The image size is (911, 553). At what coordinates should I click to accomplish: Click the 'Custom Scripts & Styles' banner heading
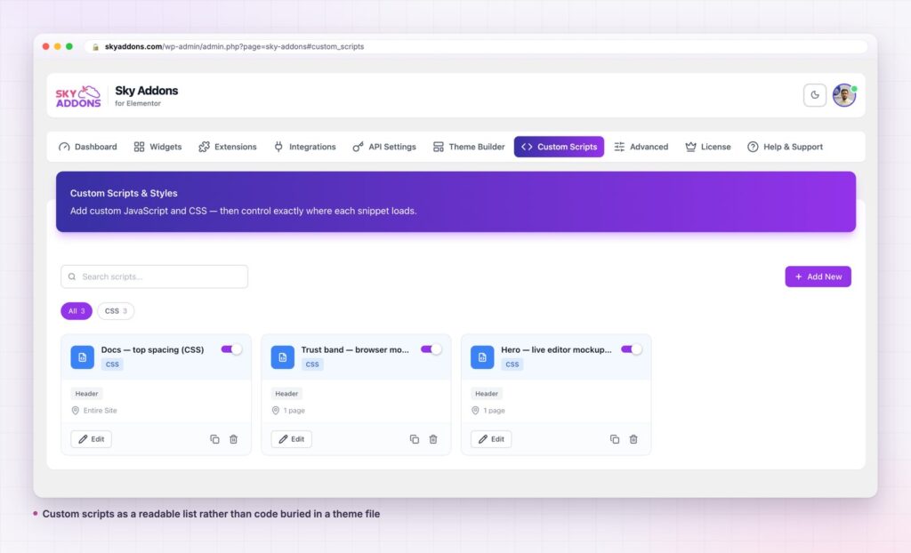[x=124, y=193]
